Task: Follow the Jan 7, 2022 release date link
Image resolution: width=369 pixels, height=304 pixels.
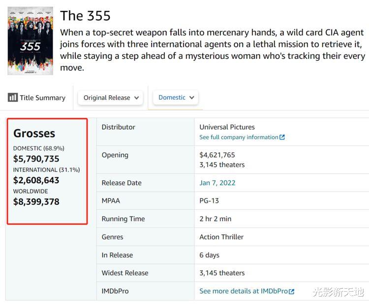Action: pyautogui.click(x=217, y=183)
